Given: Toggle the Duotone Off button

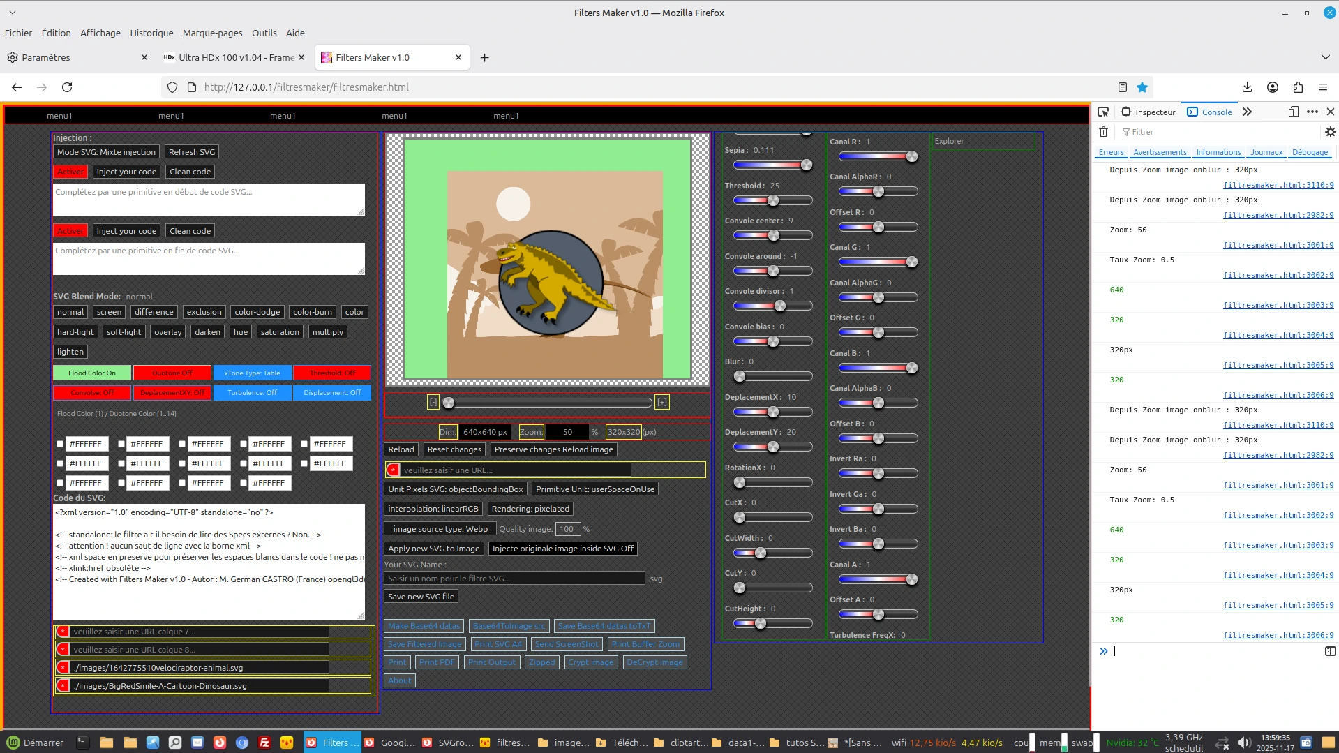Looking at the screenshot, I should (x=172, y=373).
